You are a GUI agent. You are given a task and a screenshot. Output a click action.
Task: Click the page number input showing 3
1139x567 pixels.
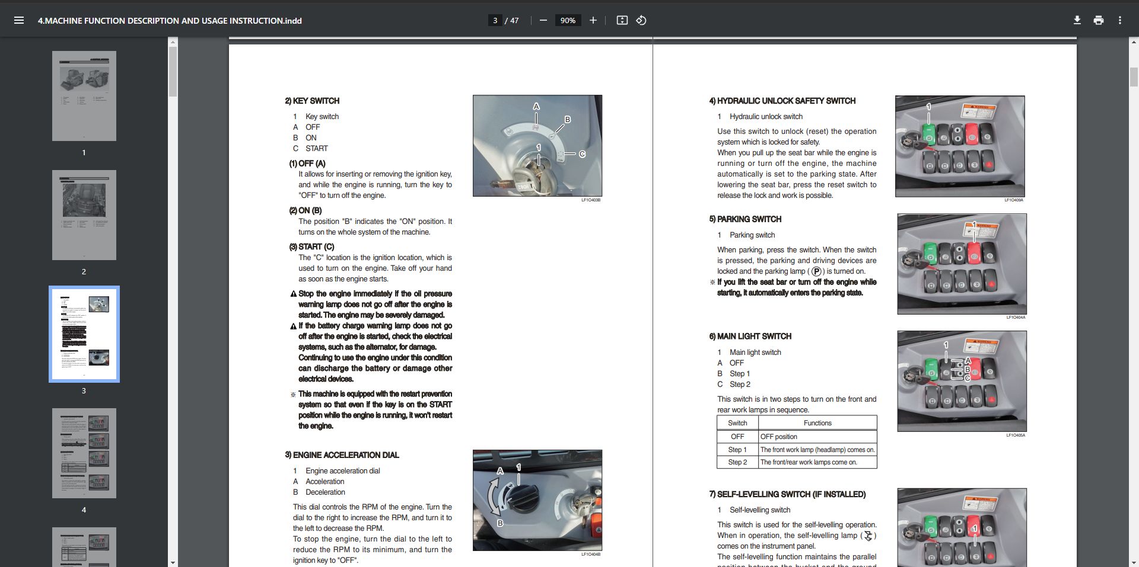pyautogui.click(x=495, y=20)
